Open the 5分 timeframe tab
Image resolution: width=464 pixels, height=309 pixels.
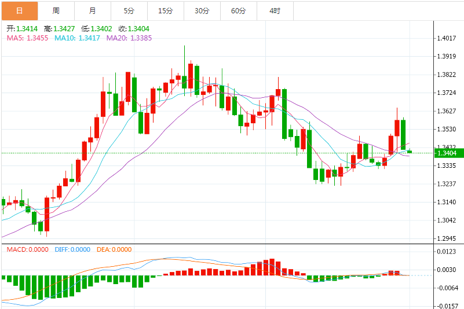(x=129, y=11)
